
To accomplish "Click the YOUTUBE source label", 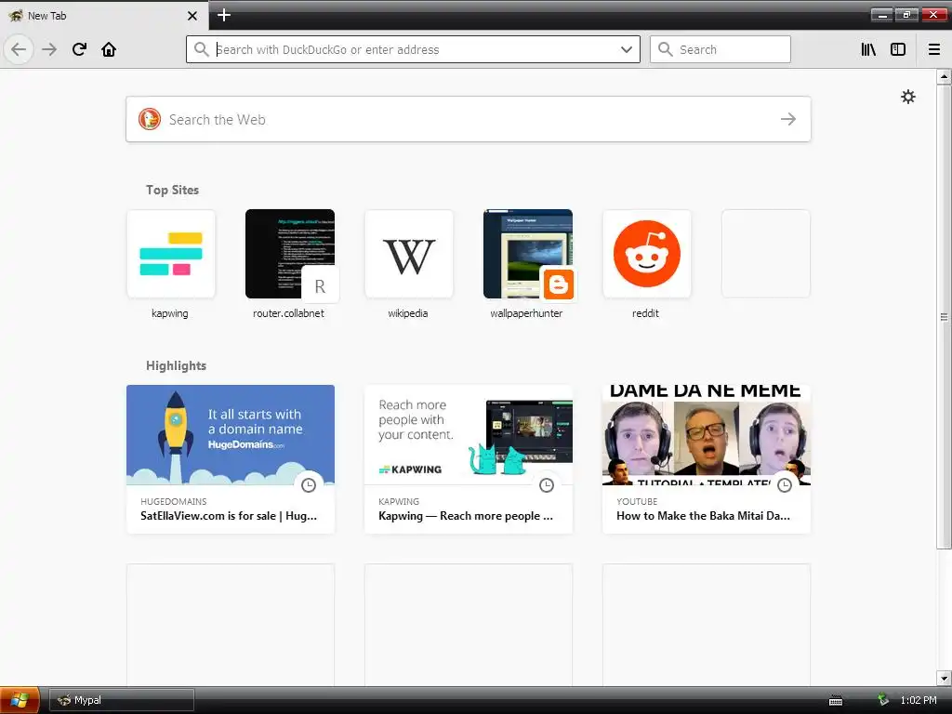I will click(x=637, y=501).
